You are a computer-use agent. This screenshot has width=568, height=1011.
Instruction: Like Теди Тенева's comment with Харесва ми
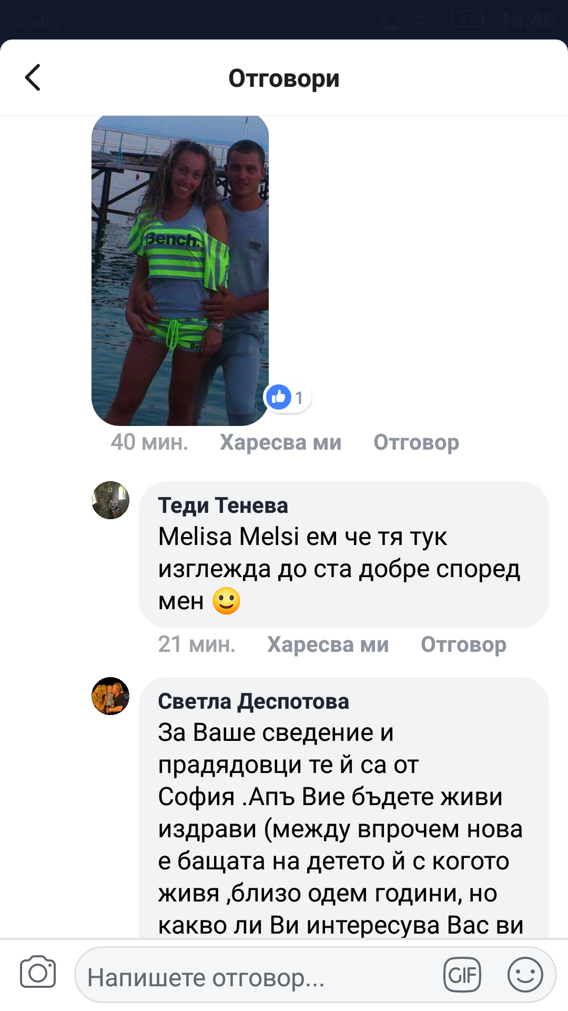pos(328,645)
